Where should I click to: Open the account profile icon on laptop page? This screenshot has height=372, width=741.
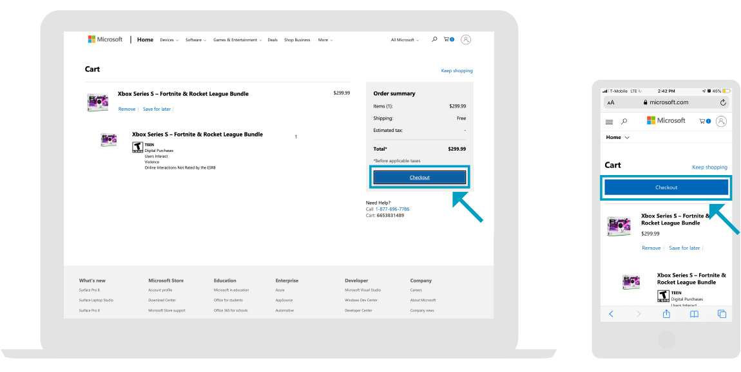466,40
